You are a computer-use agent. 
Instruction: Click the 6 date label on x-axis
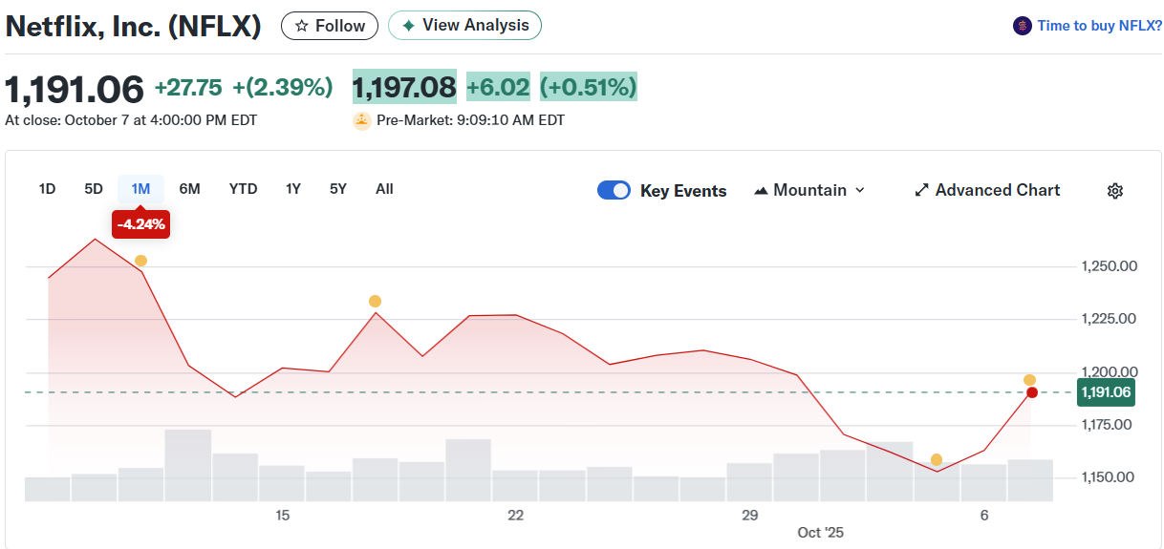pyautogui.click(x=983, y=516)
